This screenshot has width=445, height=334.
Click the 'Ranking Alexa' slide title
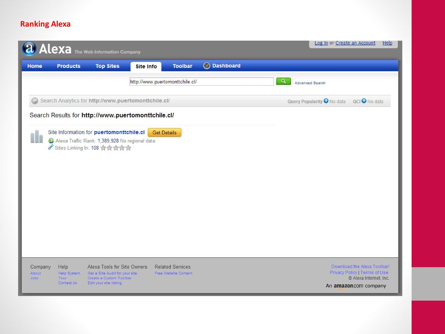tap(45, 24)
